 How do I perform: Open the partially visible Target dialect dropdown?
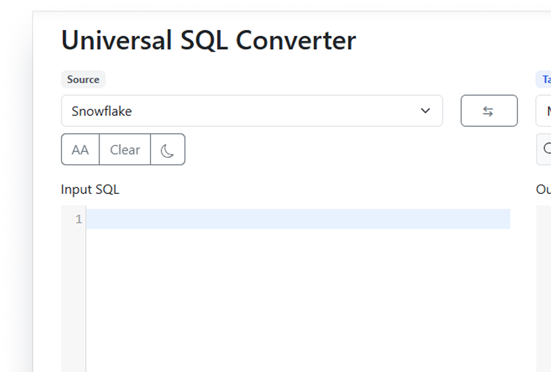544,111
